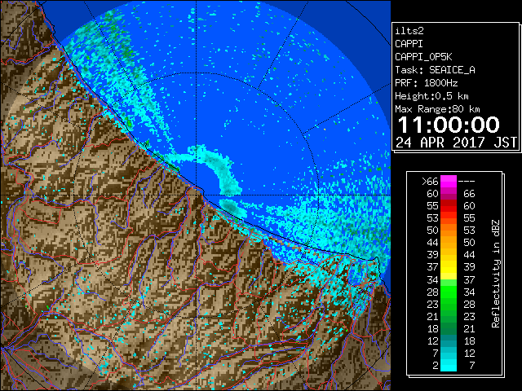Image resolution: width=522 pixels, height=391 pixels.
Task: Click the "2" legend value at the scale bottom
Action: [435, 366]
